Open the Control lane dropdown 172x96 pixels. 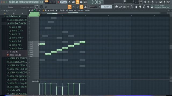[35, 81]
